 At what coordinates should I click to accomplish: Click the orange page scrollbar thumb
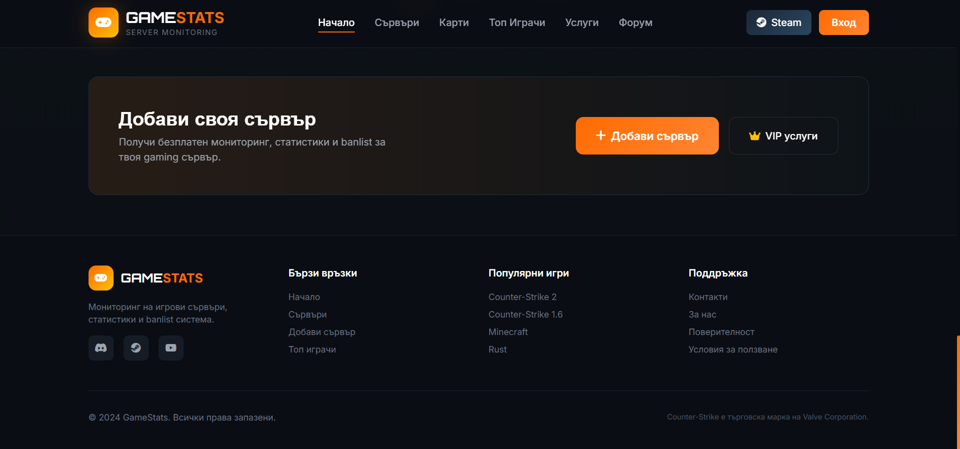coord(958,392)
